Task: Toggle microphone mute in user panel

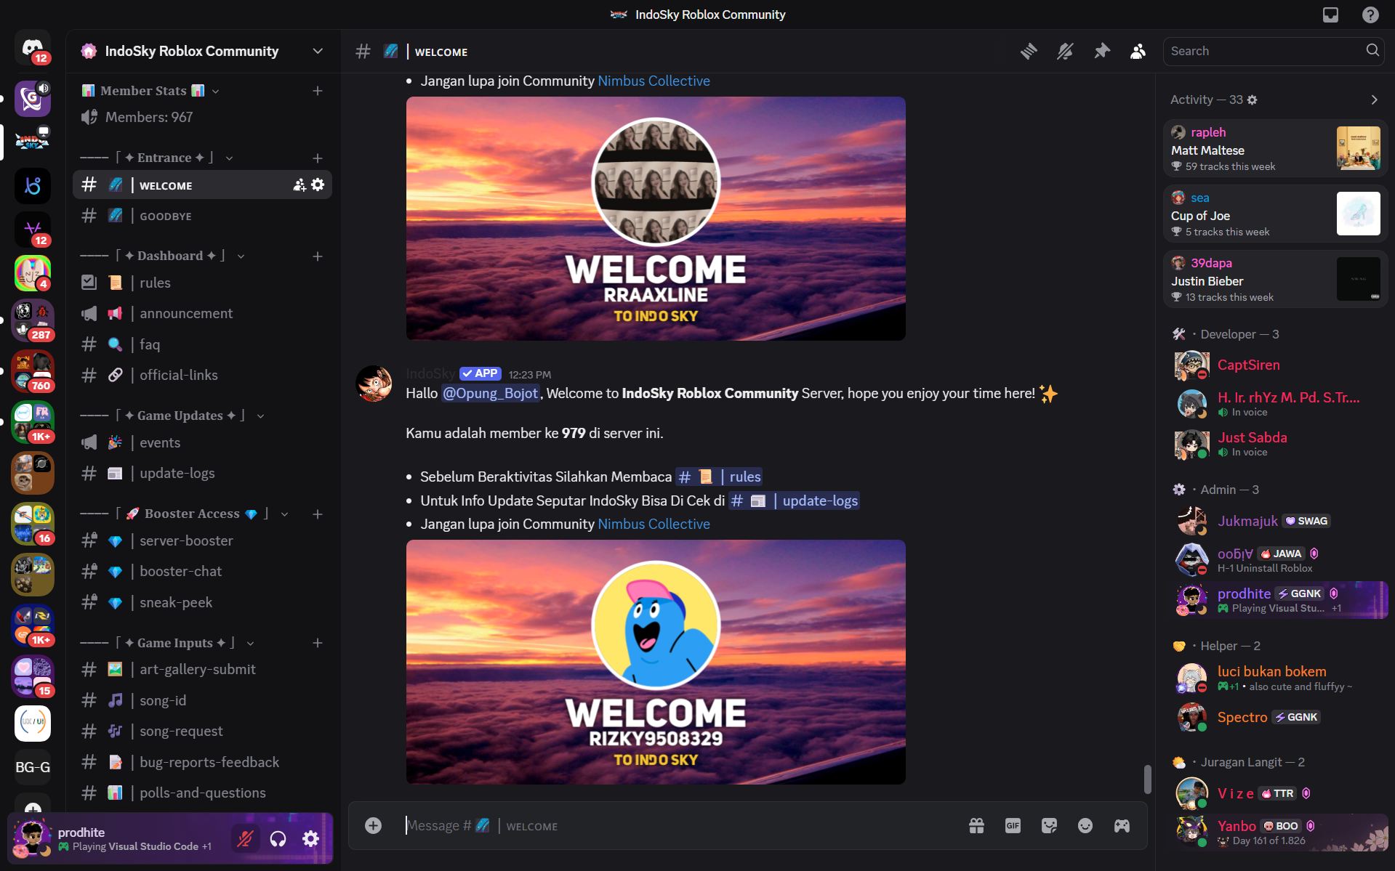Action: point(245,839)
